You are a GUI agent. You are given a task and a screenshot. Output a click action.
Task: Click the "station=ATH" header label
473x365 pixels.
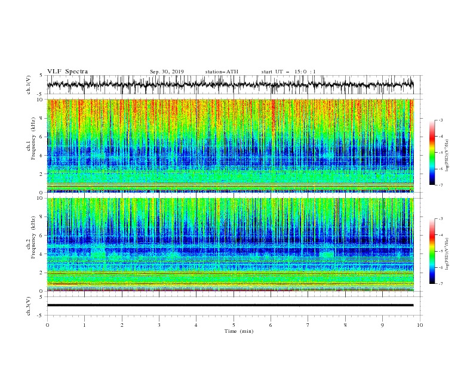click(222, 72)
